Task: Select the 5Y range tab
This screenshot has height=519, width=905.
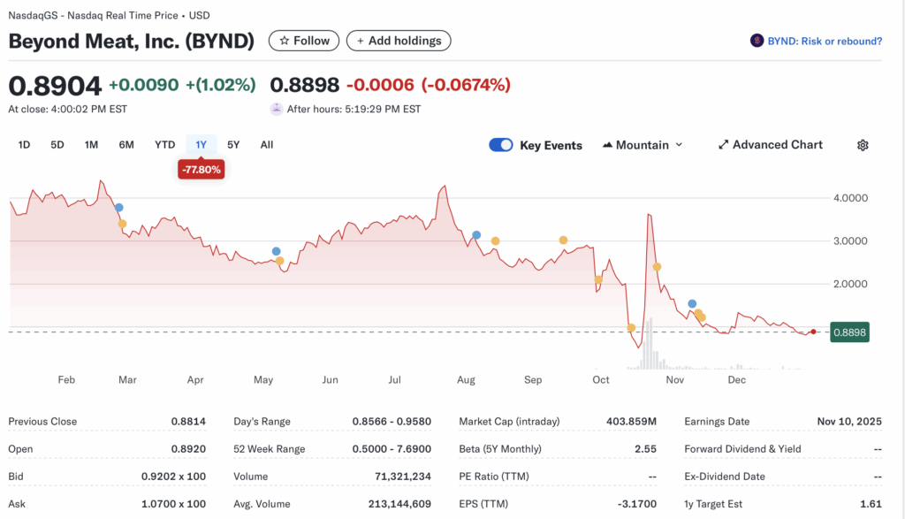Action: tap(233, 144)
